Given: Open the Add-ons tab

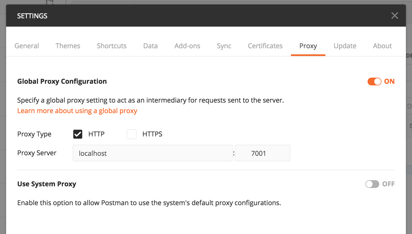Looking at the screenshot, I should 187,46.
